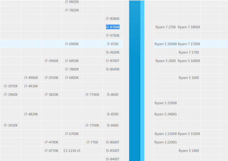Select the i7-7820X entry
Viewport: 228px width, 161px height.
(x=72, y=10)
